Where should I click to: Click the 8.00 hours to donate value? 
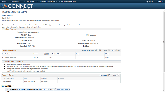point(51,57)
